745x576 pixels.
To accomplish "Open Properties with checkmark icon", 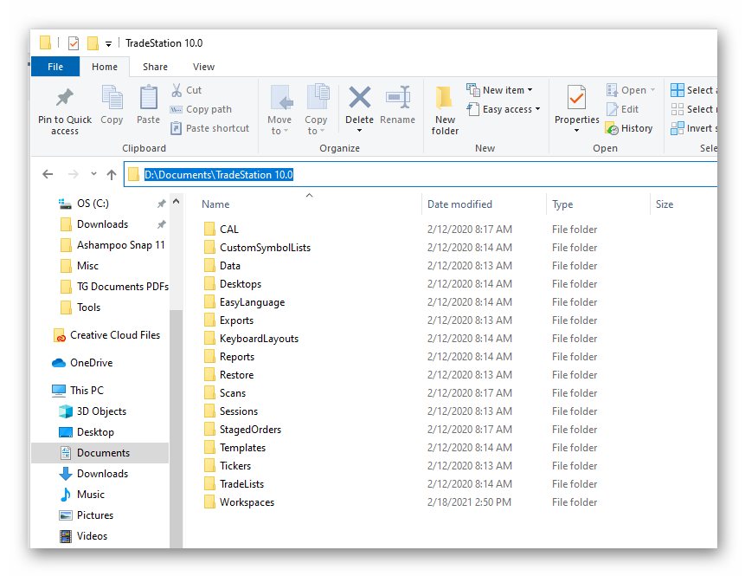I will pyautogui.click(x=577, y=98).
